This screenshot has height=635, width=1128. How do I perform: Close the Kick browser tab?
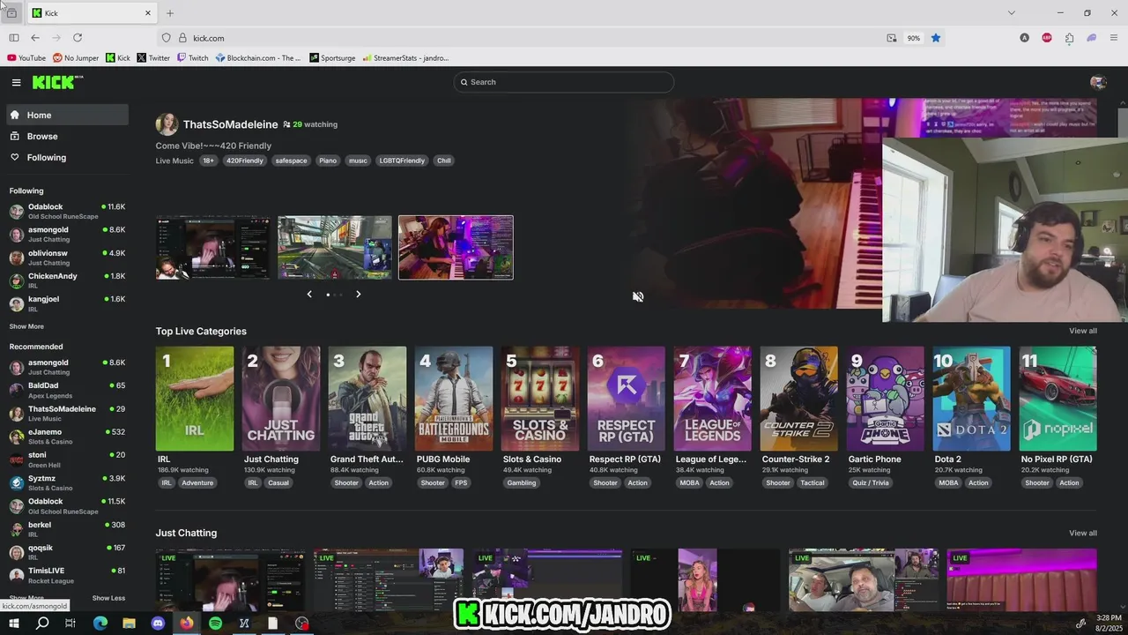[x=148, y=13]
